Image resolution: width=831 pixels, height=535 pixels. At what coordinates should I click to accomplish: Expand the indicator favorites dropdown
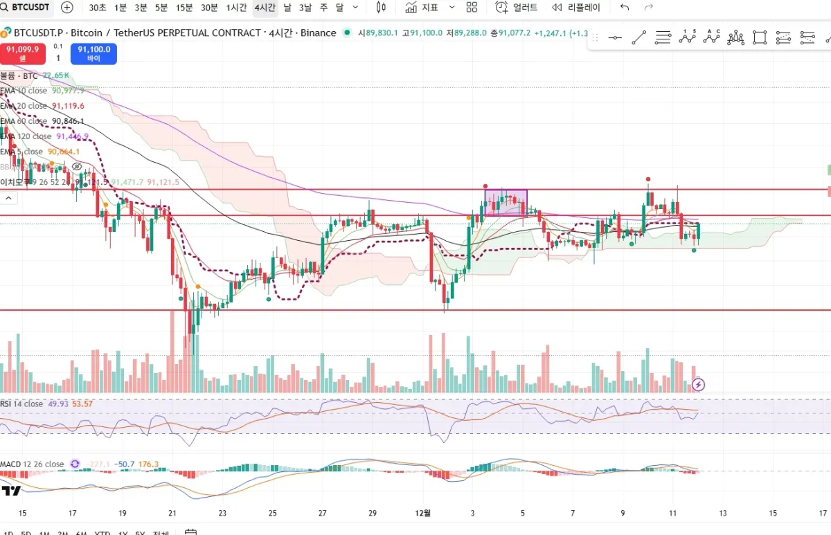pos(452,8)
